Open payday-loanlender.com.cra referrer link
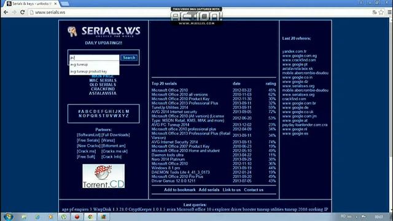This screenshot has width=393, height=221. pos(305,125)
